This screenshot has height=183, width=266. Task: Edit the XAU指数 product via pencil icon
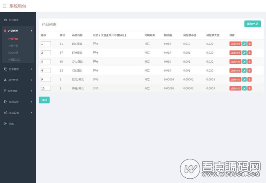244,62
